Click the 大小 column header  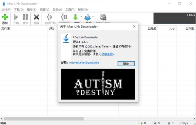[167, 28]
